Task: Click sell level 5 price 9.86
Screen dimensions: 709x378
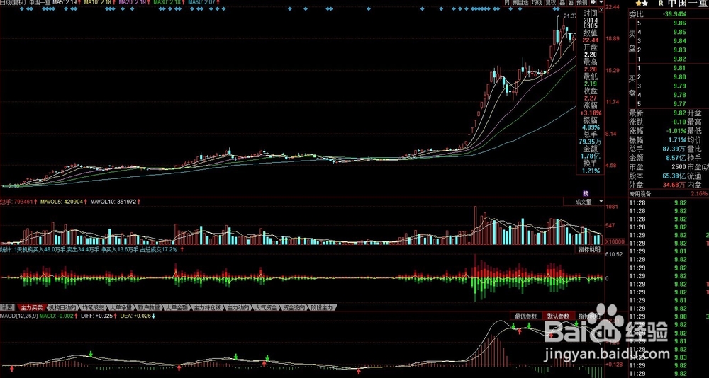Action: 680,23
